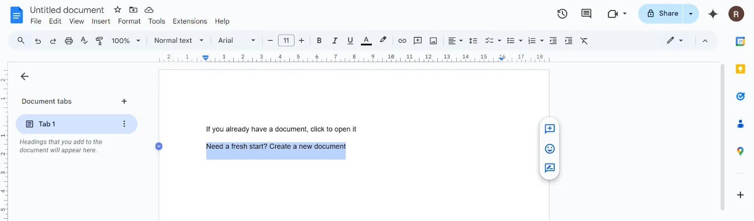This screenshot has width=754, height=221.
Task: Open the Extensions menu
Action: pos(190,21)
